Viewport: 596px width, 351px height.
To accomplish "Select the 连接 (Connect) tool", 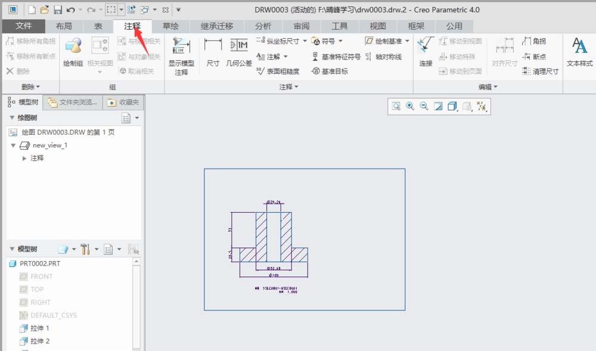I will (424, 54).
